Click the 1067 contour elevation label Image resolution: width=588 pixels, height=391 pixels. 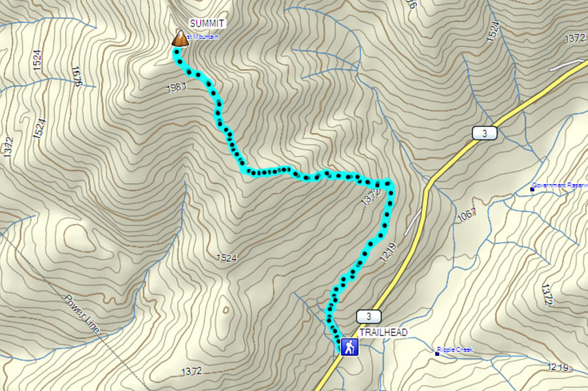point(467,215)
